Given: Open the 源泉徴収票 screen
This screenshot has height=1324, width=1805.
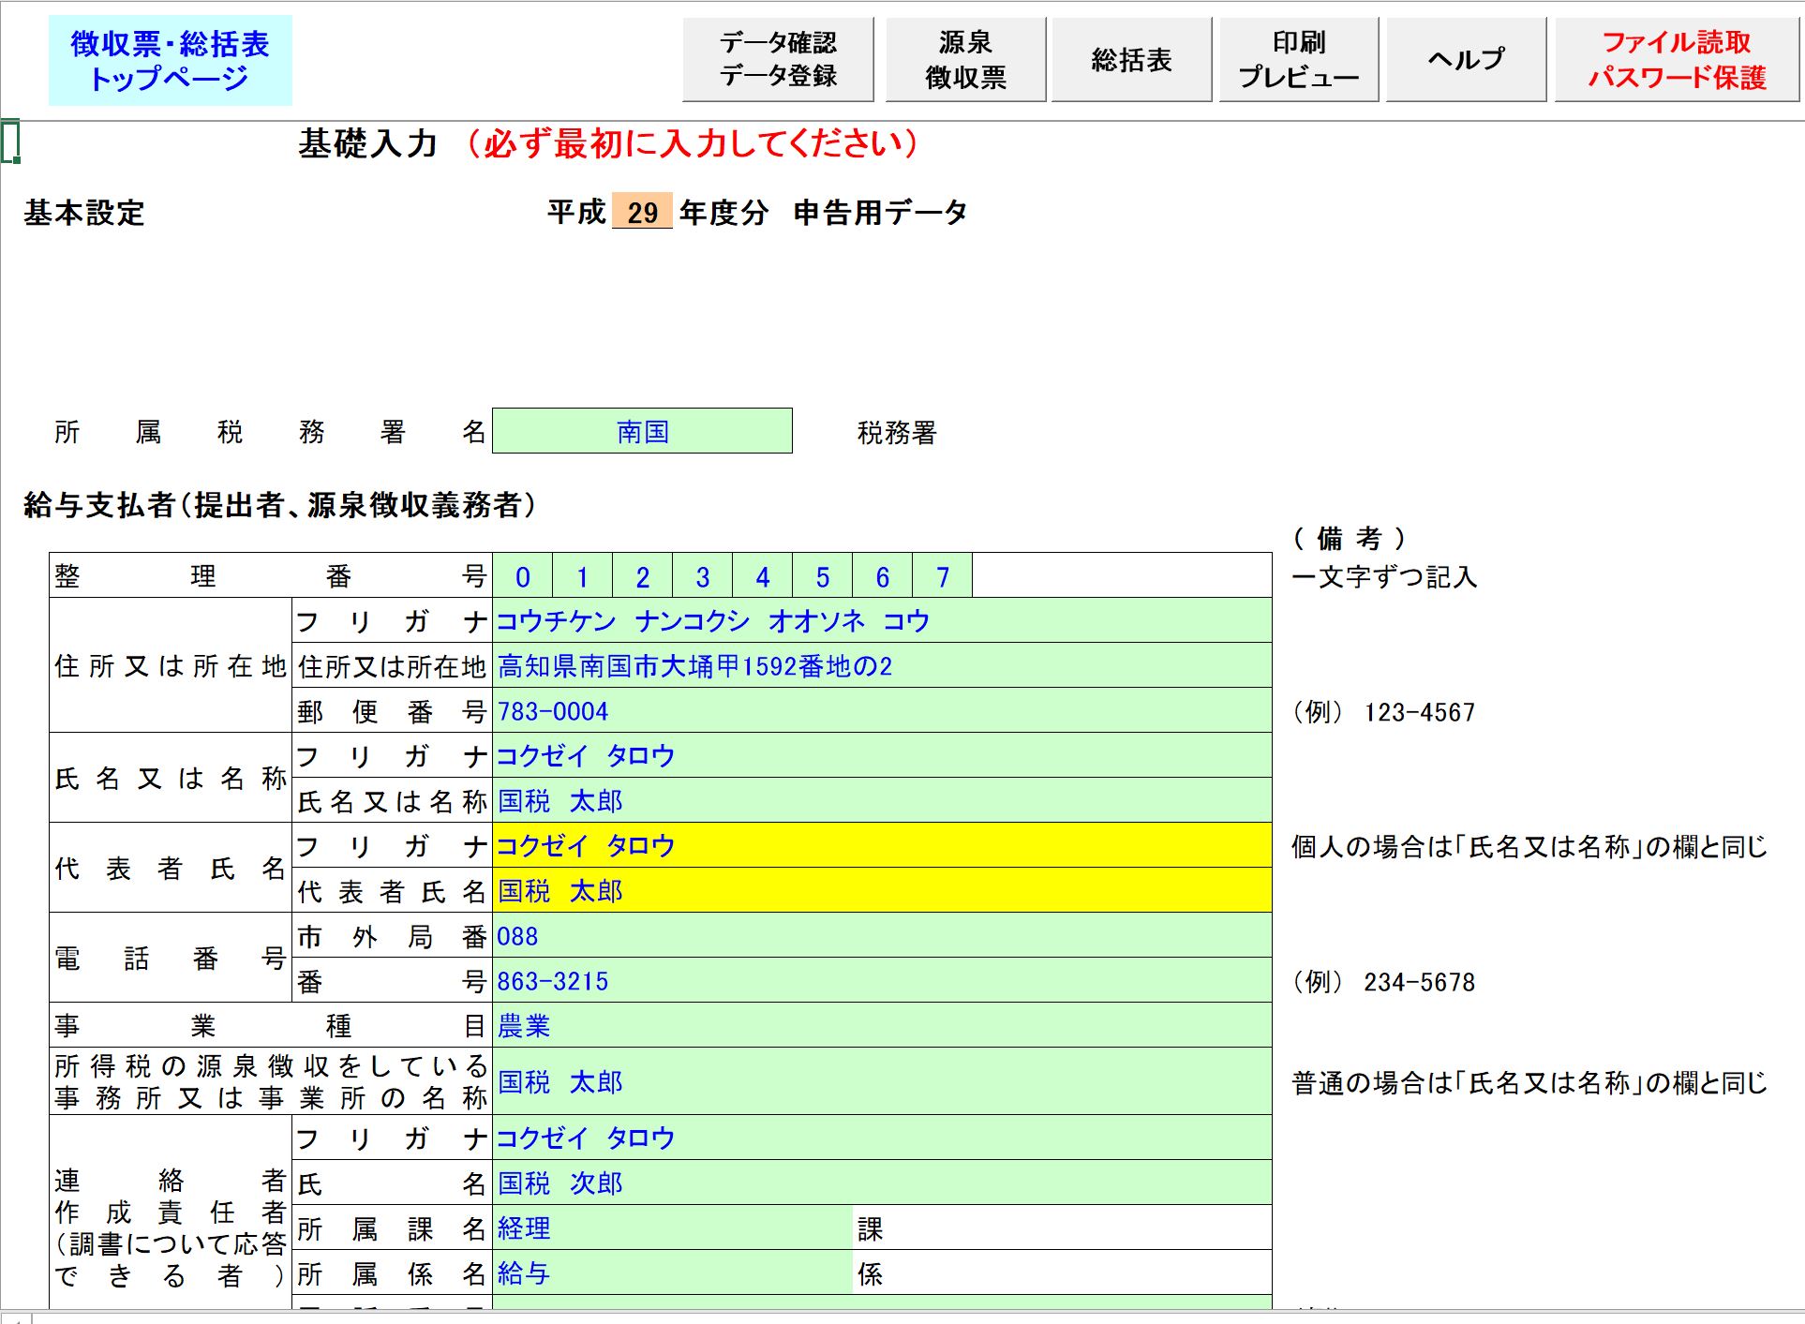Looking at the screenshot, I should pyautogui.click(x=964, y=59).
